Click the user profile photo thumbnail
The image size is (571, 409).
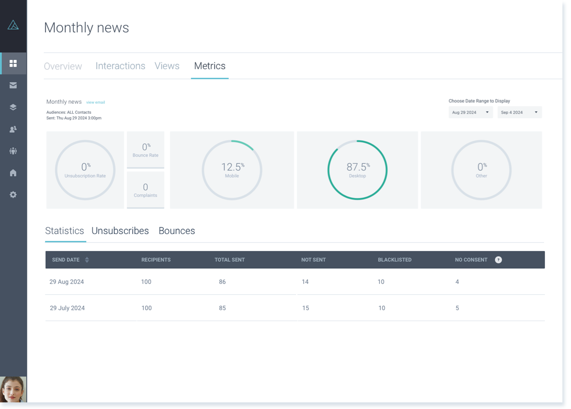pyautogui.click(x=13, y=389)
